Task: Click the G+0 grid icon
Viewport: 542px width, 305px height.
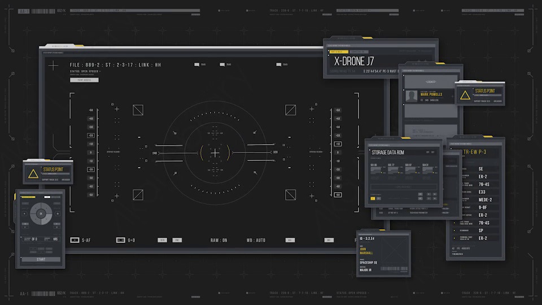Action: click(120, 240)
